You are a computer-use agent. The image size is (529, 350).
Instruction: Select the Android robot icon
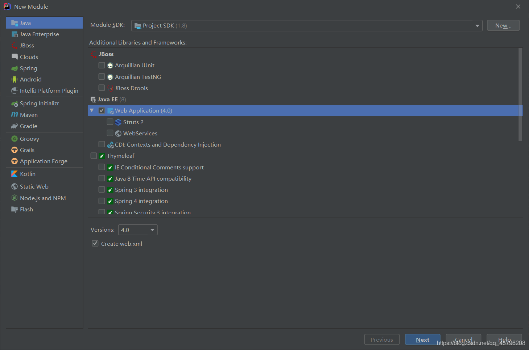point(15,79)
